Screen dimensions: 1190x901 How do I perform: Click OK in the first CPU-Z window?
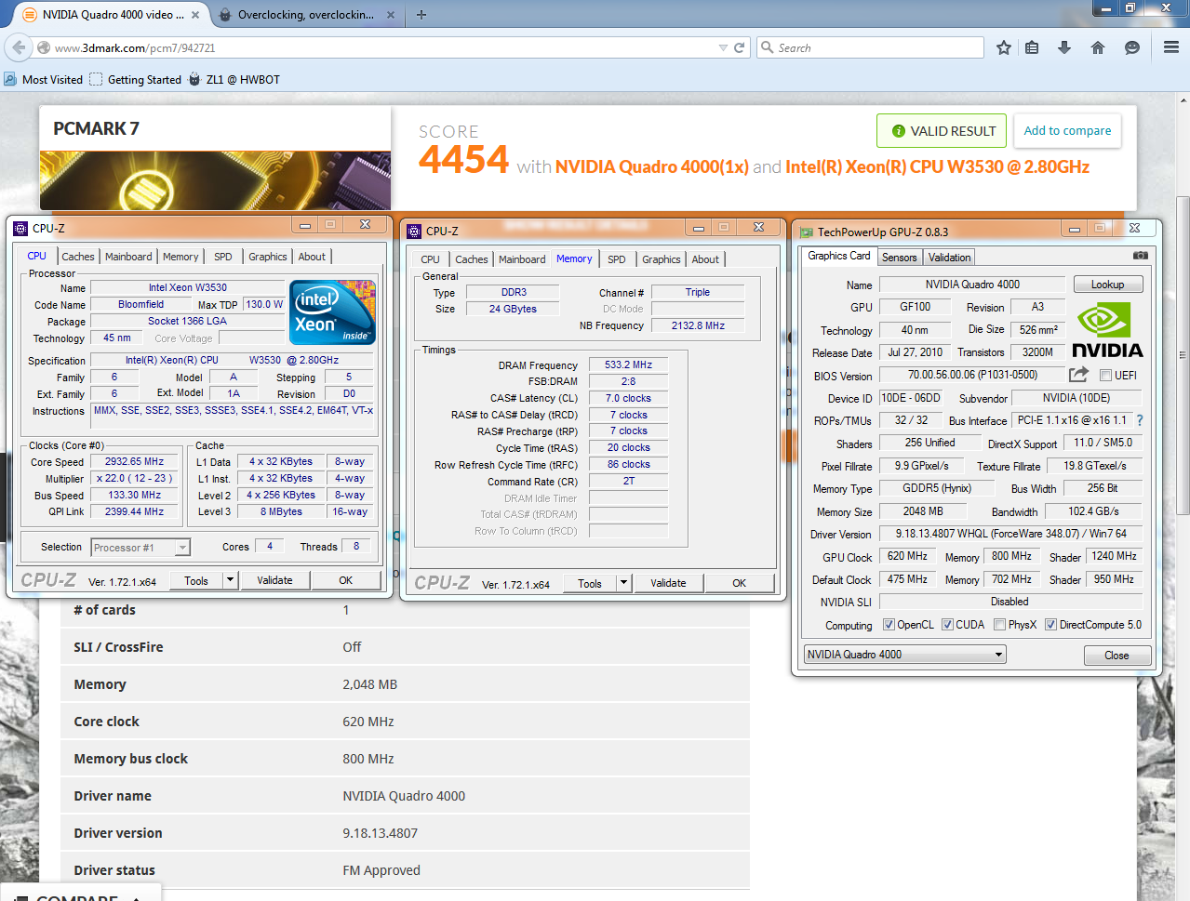(345, 580)
